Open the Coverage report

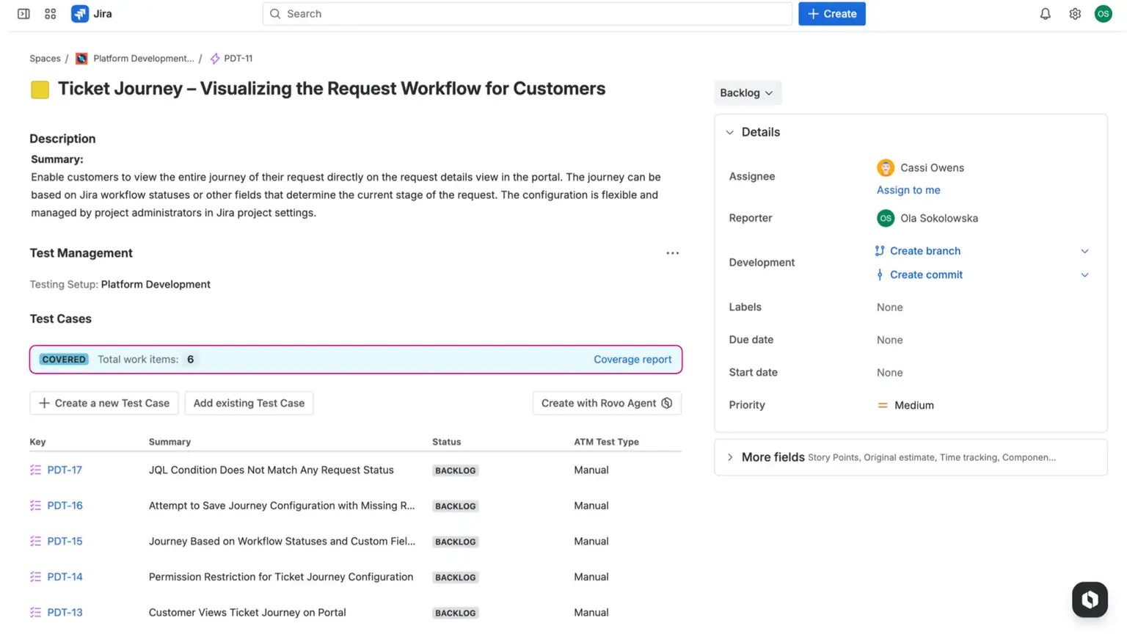632,359
